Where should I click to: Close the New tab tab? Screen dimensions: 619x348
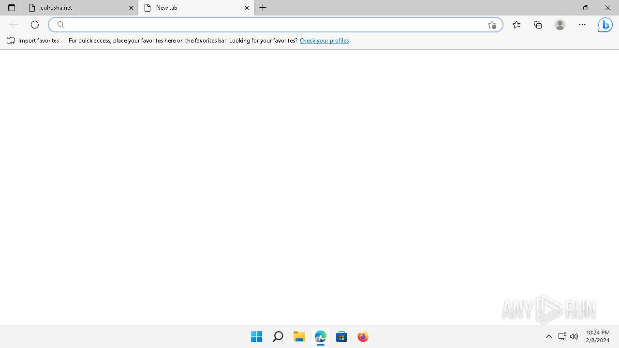pyautogui.click(x=247, y=8)
